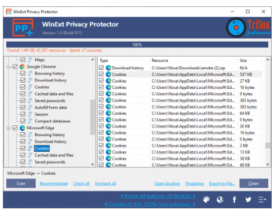274x213 pixels.
Task: Uncheck the 64 KB Cookies row checkbox
Action: coord(101,113)
